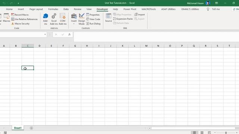
Task: Open control Properties
Action: 93,15
